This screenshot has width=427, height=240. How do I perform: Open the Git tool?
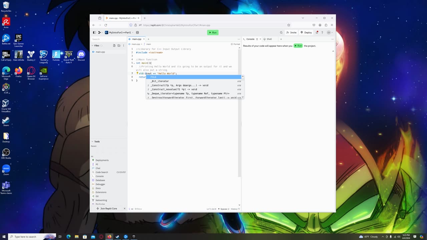[109, 196]
